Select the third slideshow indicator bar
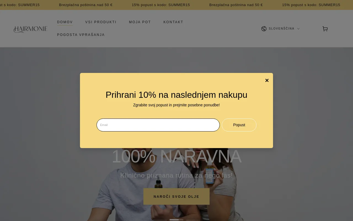 coord(193,220)
